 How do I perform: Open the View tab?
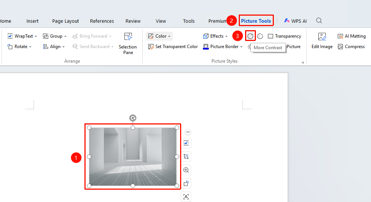tap(161, 21)
